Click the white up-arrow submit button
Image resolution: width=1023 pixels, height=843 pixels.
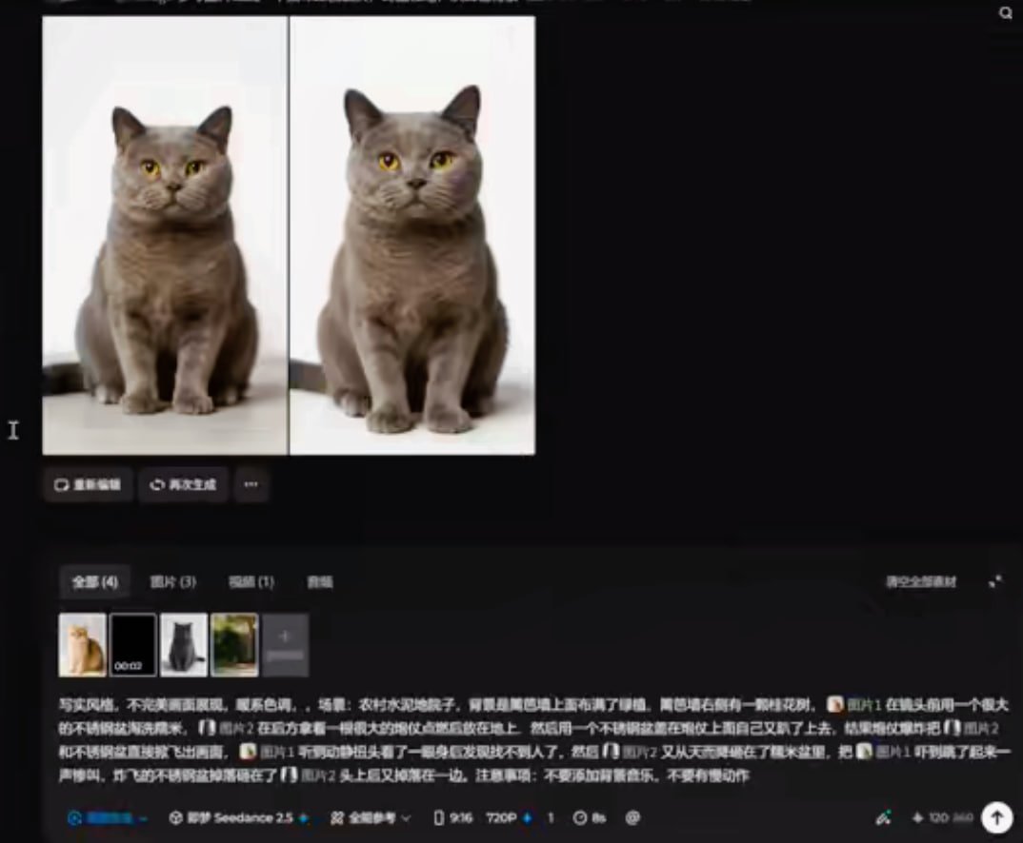[997, 817]
